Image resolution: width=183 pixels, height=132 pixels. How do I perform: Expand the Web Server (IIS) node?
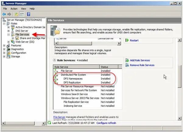(x=9, y=42)
